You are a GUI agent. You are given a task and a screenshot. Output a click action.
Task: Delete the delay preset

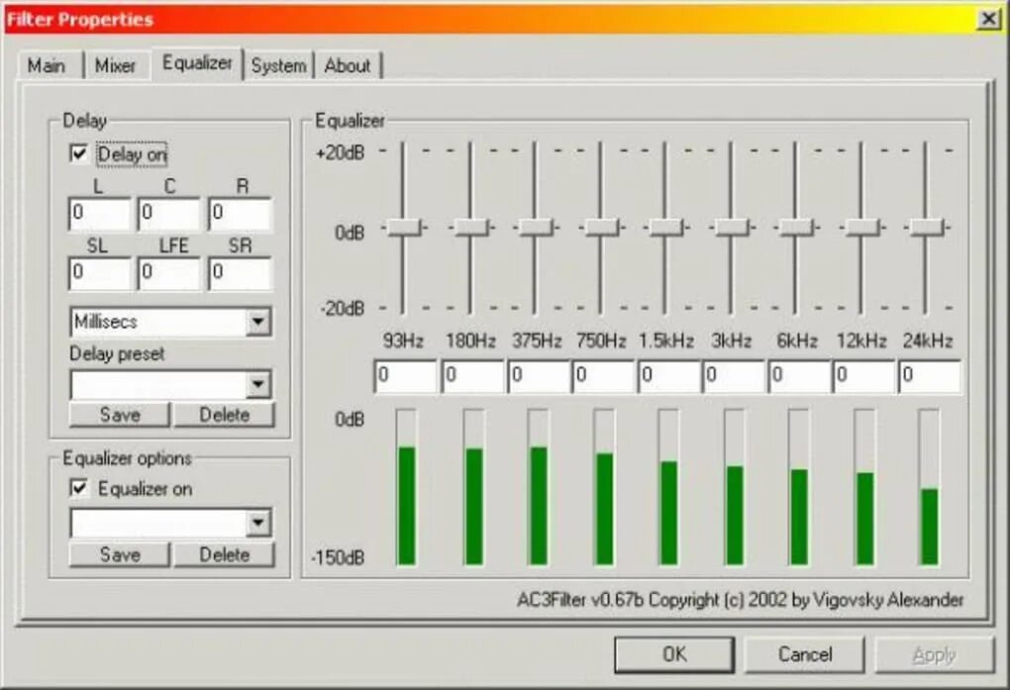point(224,414)
